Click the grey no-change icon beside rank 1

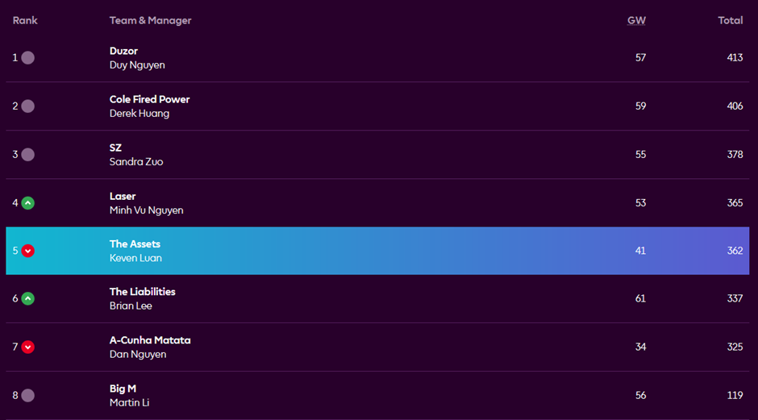coord(28,58)
